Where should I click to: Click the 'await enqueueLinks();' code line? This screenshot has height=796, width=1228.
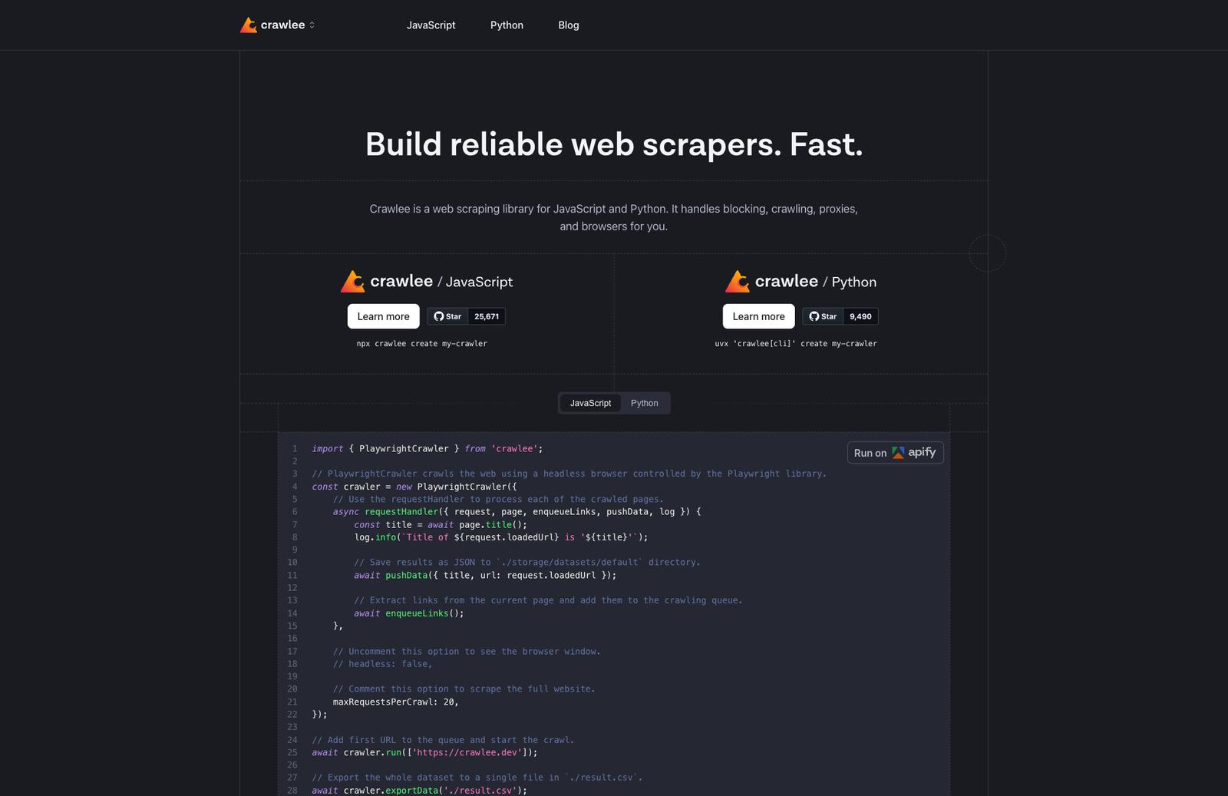coord(409,613)
